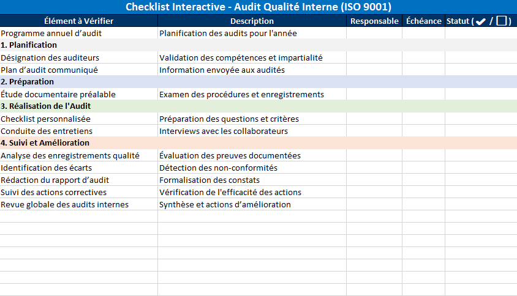Click the Élément à Vérifier column header
The width and height of the screenshot is (517, 296).
click(79, 21)
